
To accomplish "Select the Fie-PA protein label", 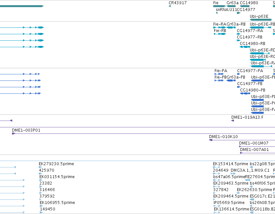I will click(221, 71).
